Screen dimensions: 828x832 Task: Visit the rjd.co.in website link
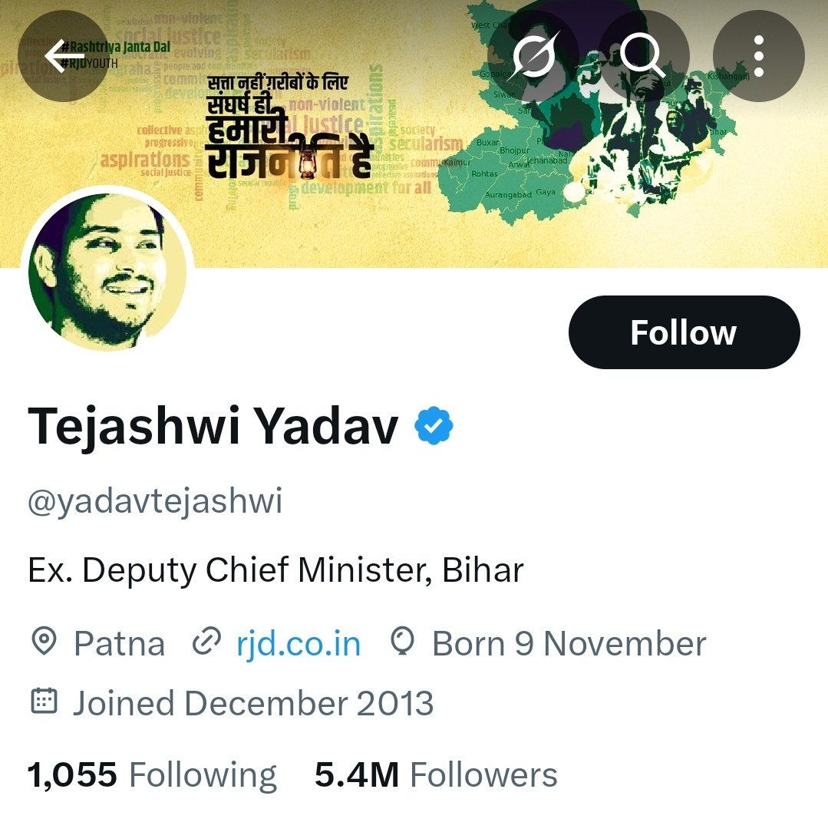(x=299, y=644)
